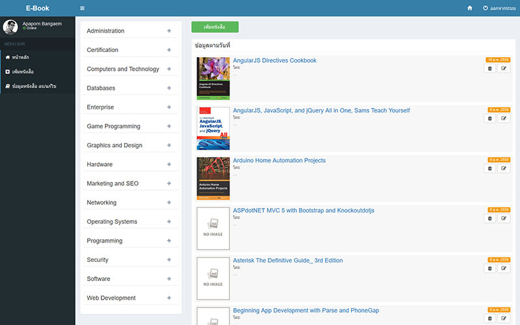
Task: Delete Beginning App Development with Parse book
Action: click(490, 318)
